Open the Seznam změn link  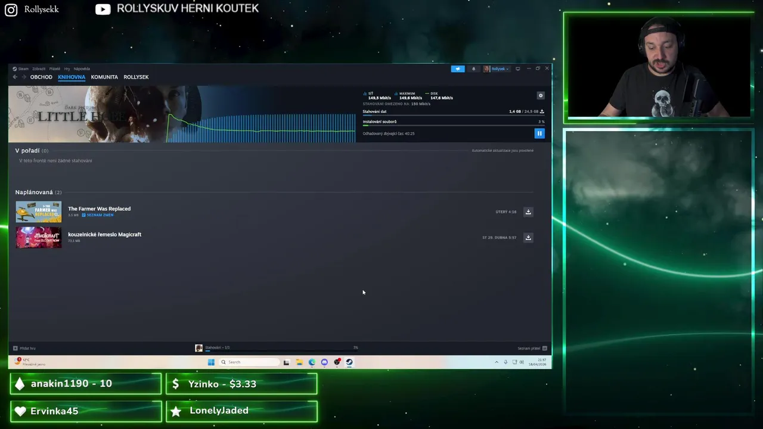98,214
